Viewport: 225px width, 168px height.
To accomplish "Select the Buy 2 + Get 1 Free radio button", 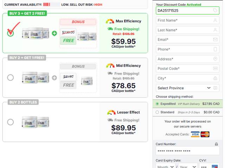I will [x=11, y=77].
